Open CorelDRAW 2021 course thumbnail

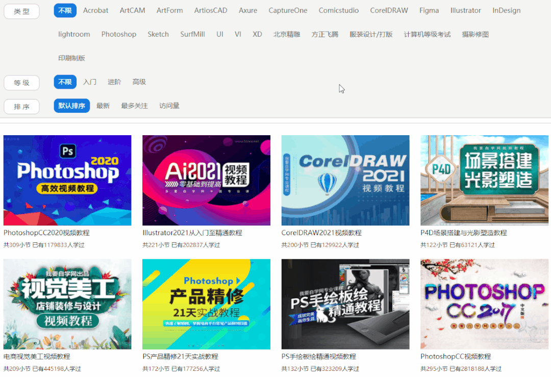(345, 180)
